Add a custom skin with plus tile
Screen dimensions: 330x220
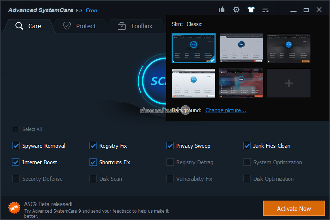(x=289, y=83)
